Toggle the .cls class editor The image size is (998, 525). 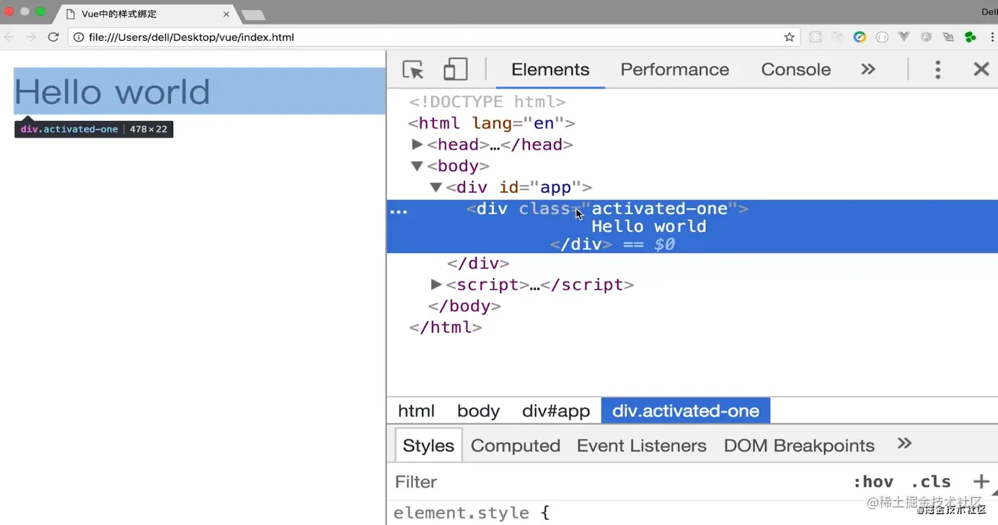point(931,482)
